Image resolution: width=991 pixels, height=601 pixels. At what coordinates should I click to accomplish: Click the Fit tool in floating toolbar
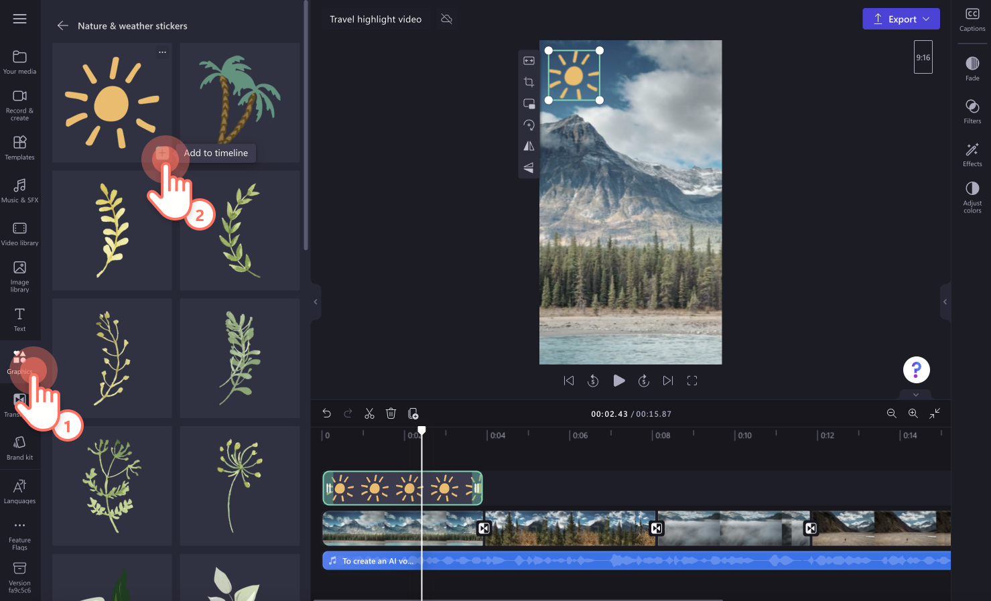529,60
